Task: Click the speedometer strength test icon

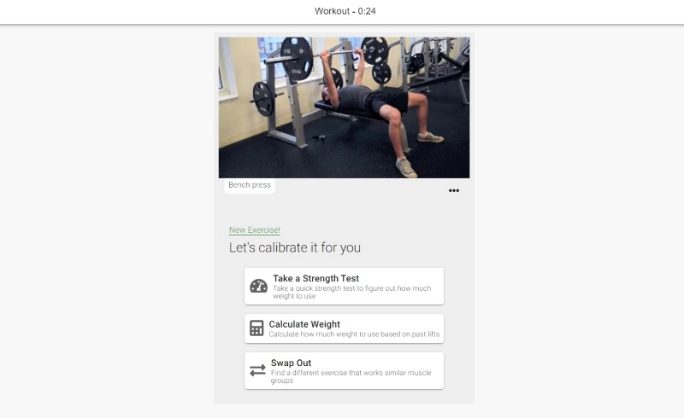Action: click(258, 286)
